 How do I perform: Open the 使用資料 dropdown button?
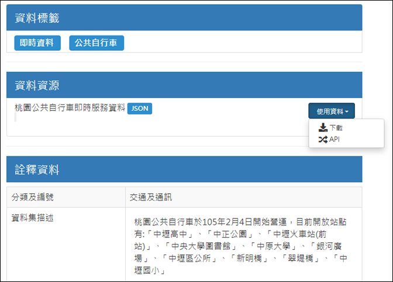click(332, 111)
